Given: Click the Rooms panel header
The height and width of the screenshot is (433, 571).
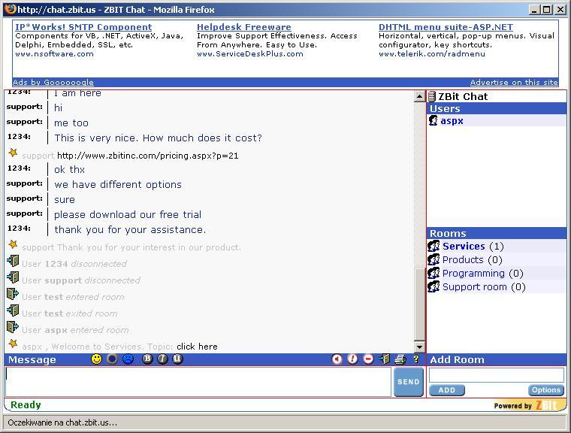Looking at the screenshot, I should point(497,233).
